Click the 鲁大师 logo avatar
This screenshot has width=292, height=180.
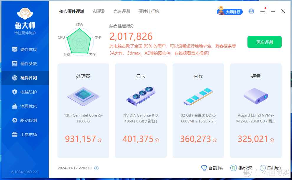pos(25,14)
